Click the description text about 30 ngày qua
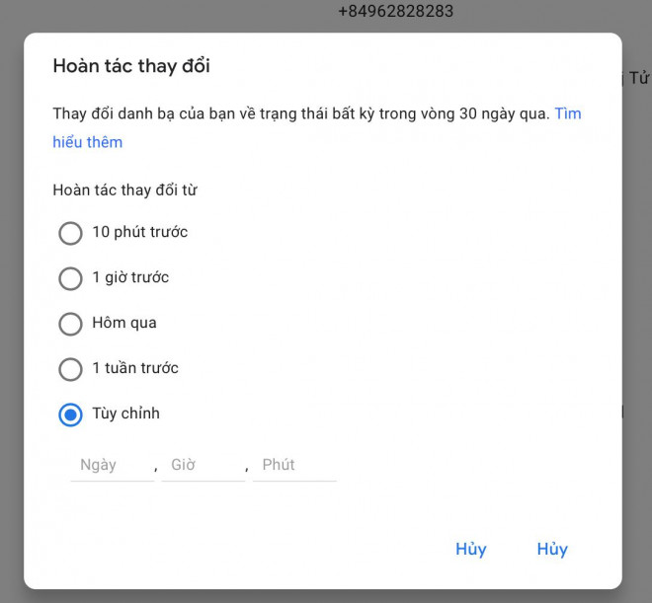This screenshot has height=603, width=652. 300,113
